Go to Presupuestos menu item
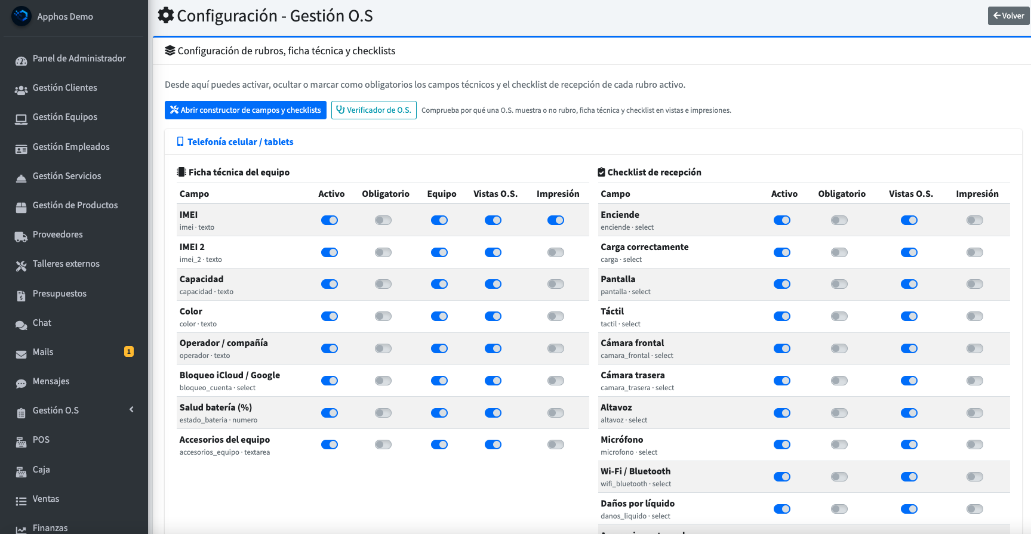The height and width of the screenshot is (534, 1031). (x=74, y=294)
